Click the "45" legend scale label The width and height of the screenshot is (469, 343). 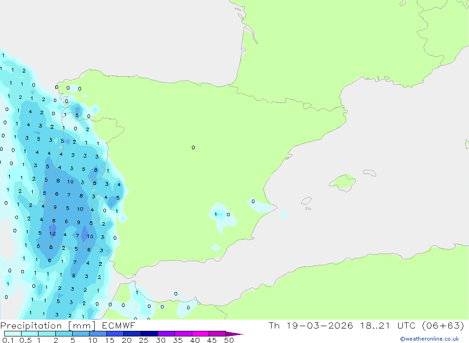point(212,340)
